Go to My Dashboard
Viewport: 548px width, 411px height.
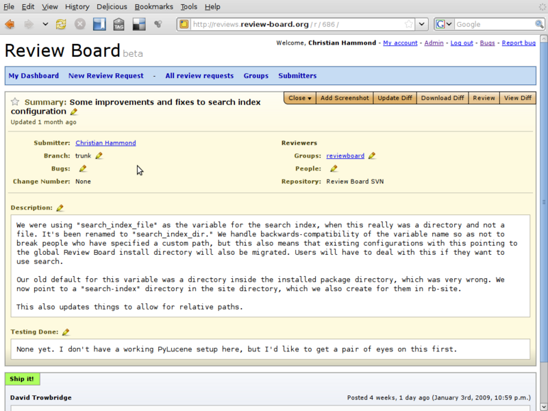[34, 75]
